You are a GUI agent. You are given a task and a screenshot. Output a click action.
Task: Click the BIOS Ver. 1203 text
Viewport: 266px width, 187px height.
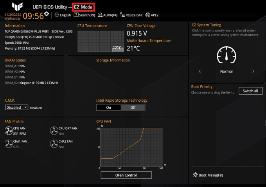click(x=62, y=32)
